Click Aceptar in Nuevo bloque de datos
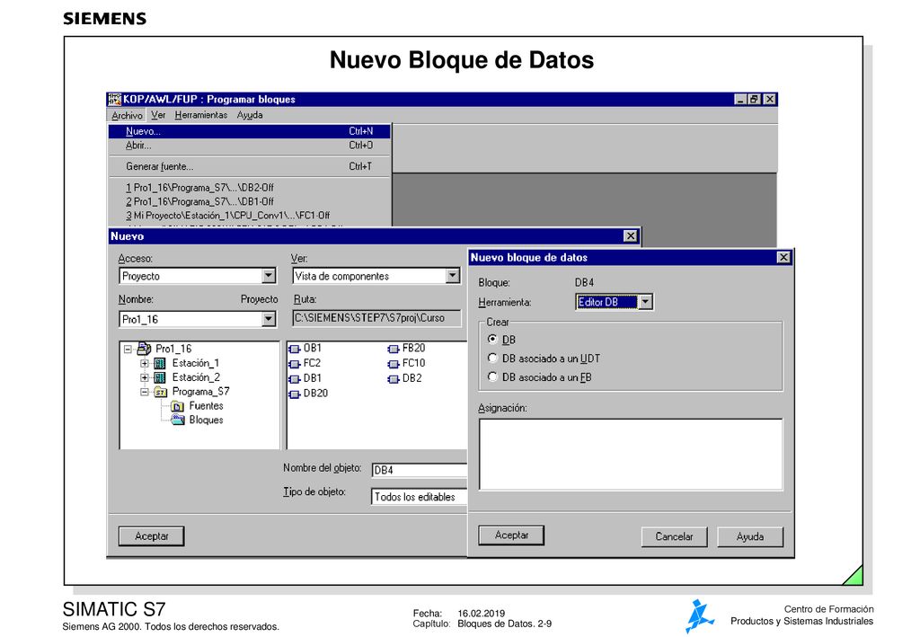The height and width of the screenshot is (637, 920). 511,535
